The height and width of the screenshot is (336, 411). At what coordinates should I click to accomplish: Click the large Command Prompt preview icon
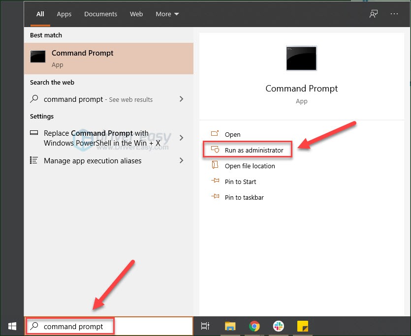(x=301, y=59)
